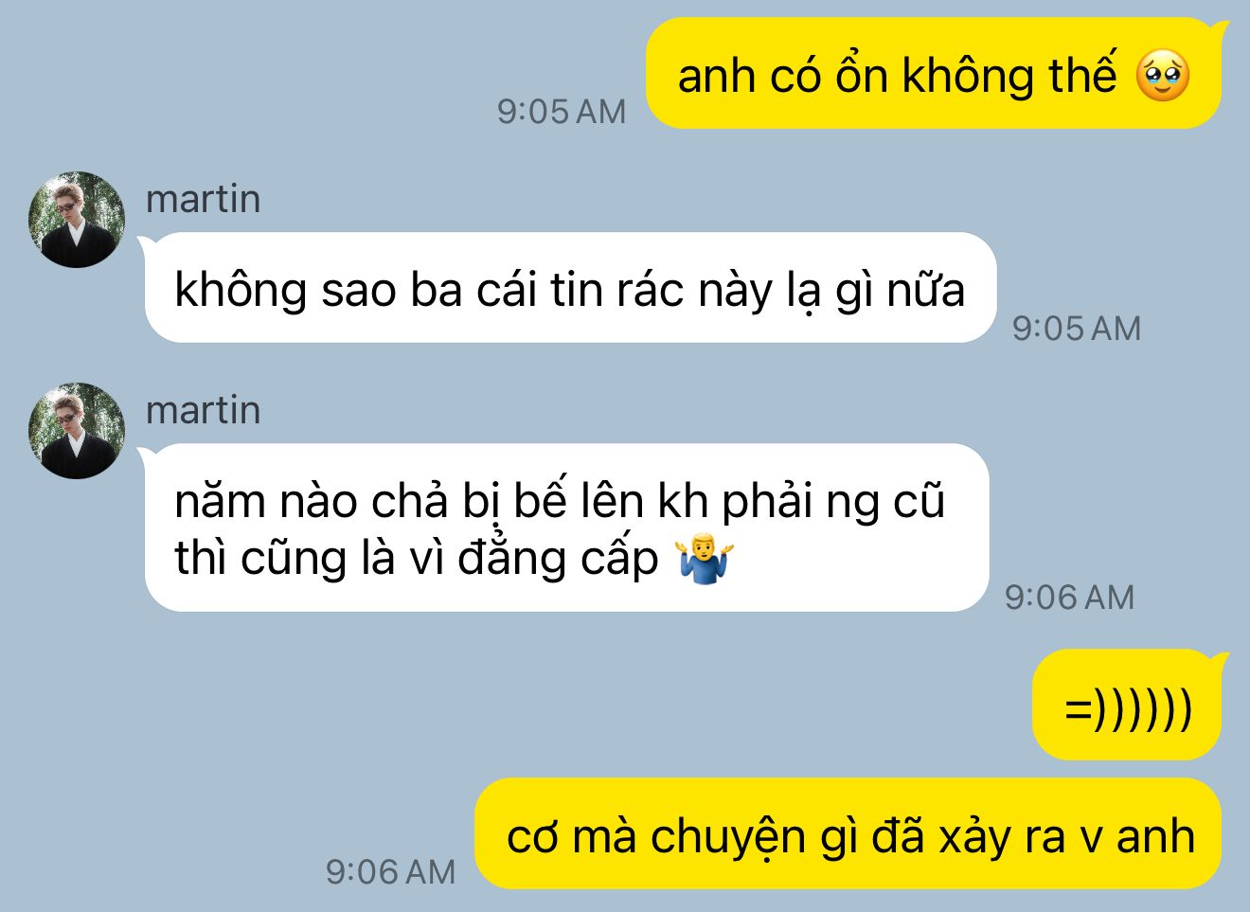
Task: Click the 9:05 AM timestamp beside yellow bubble
Action: pyautogui.click(x=562, y=112)
